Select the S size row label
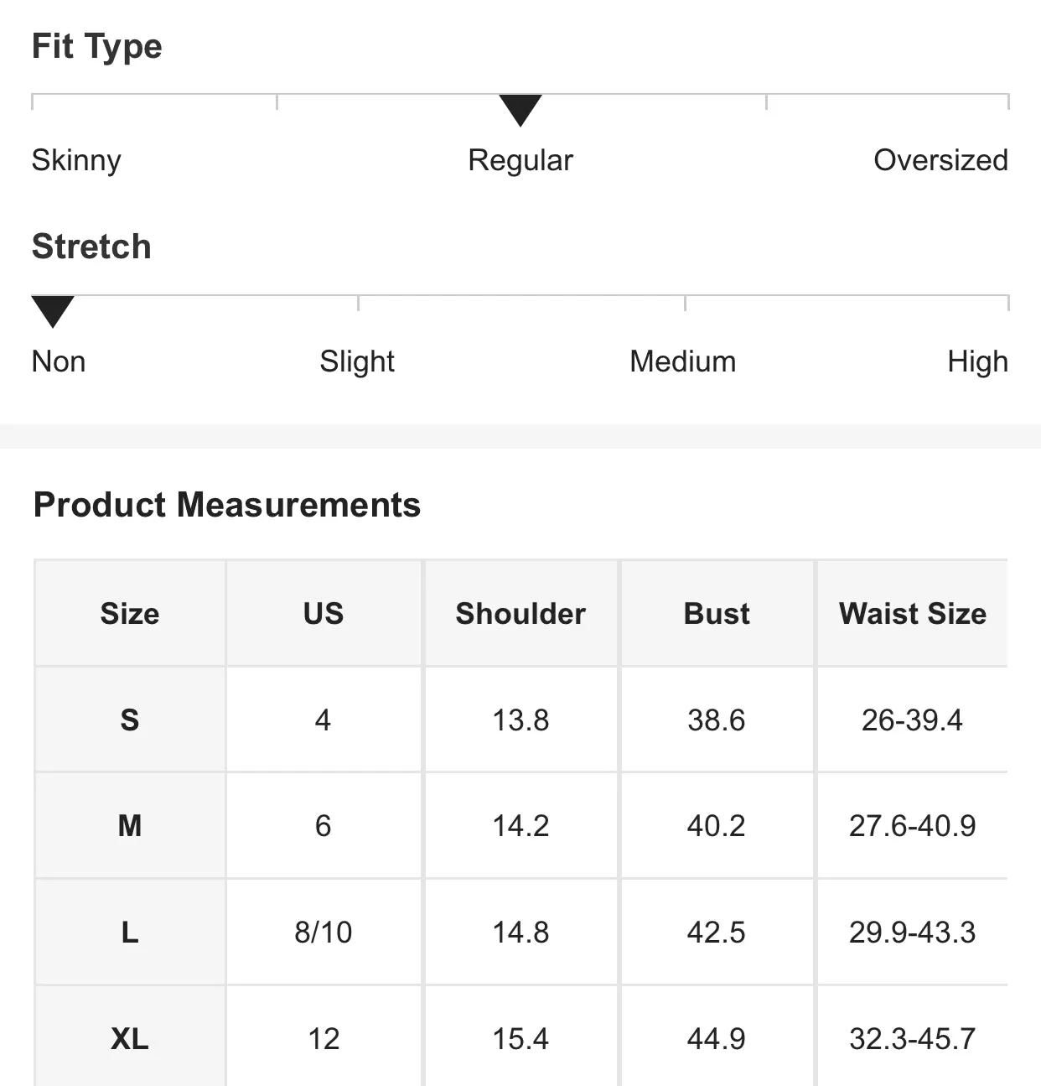The width and height of the screenshot is (1041, 1086). [130, 720]
